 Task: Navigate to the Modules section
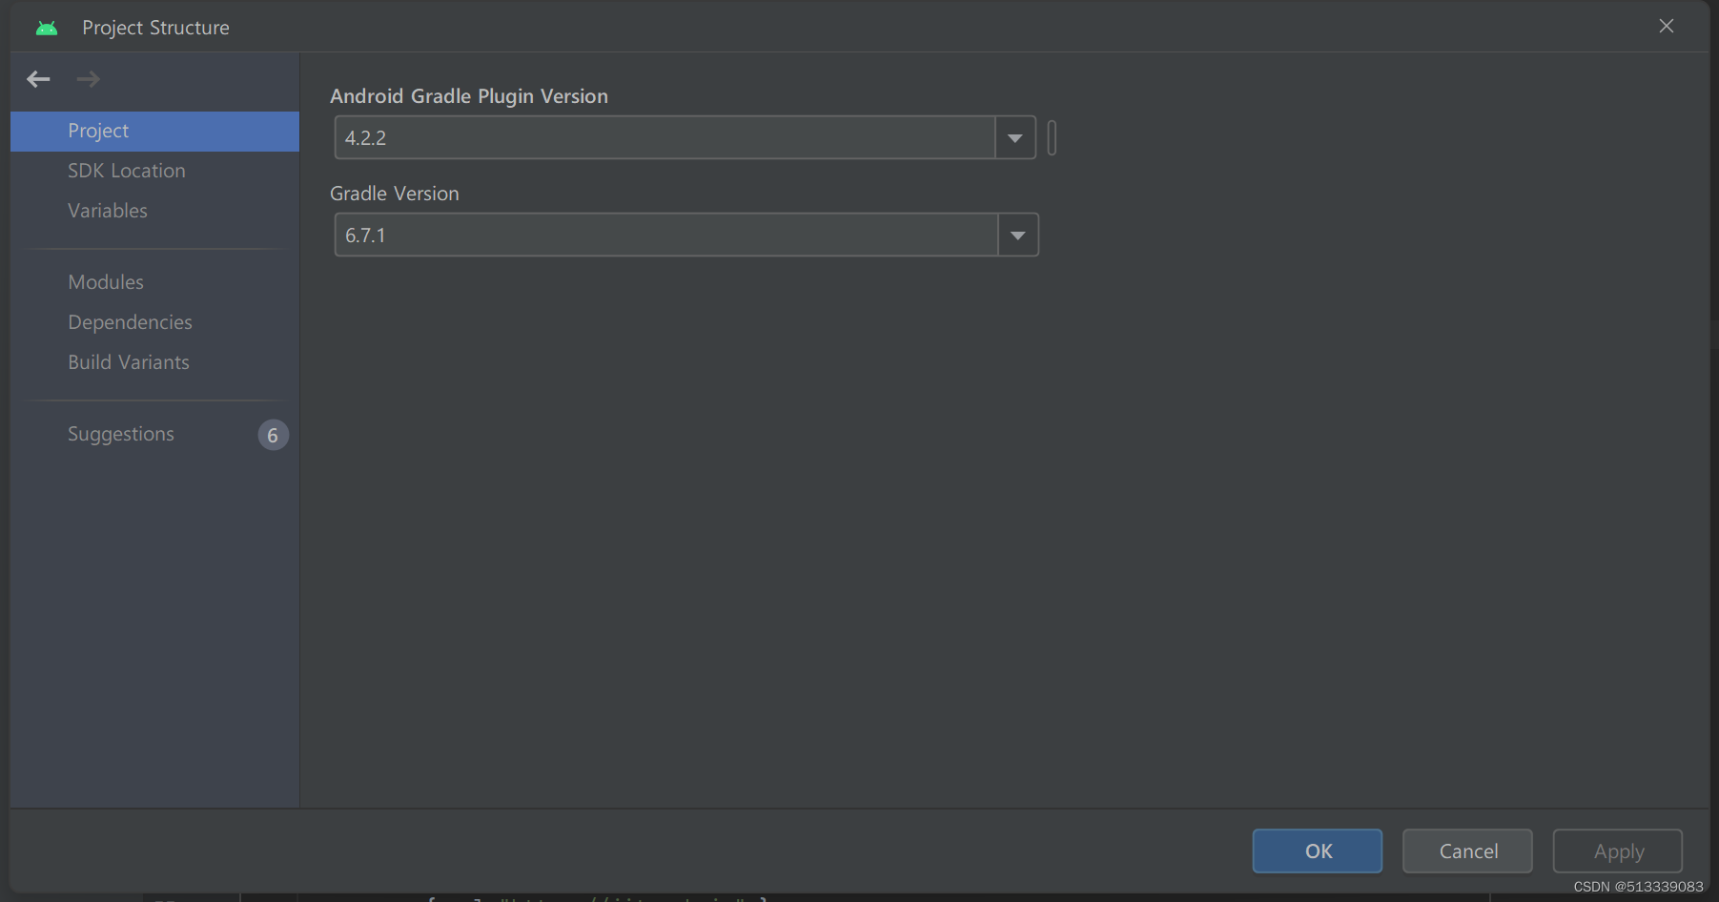pos(105,281)
